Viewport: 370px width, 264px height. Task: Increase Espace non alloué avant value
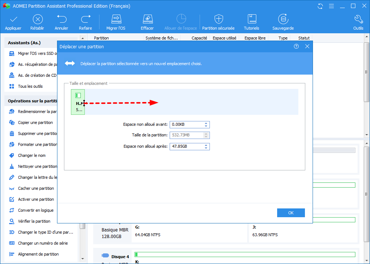coord(206,123)
